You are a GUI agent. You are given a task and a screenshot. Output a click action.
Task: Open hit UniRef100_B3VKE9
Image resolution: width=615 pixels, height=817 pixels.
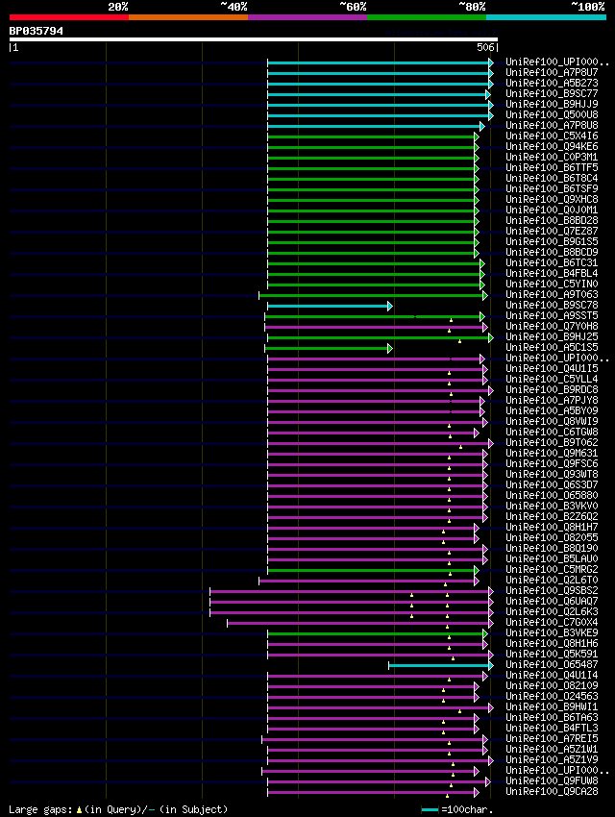click(x=552, y=632)
